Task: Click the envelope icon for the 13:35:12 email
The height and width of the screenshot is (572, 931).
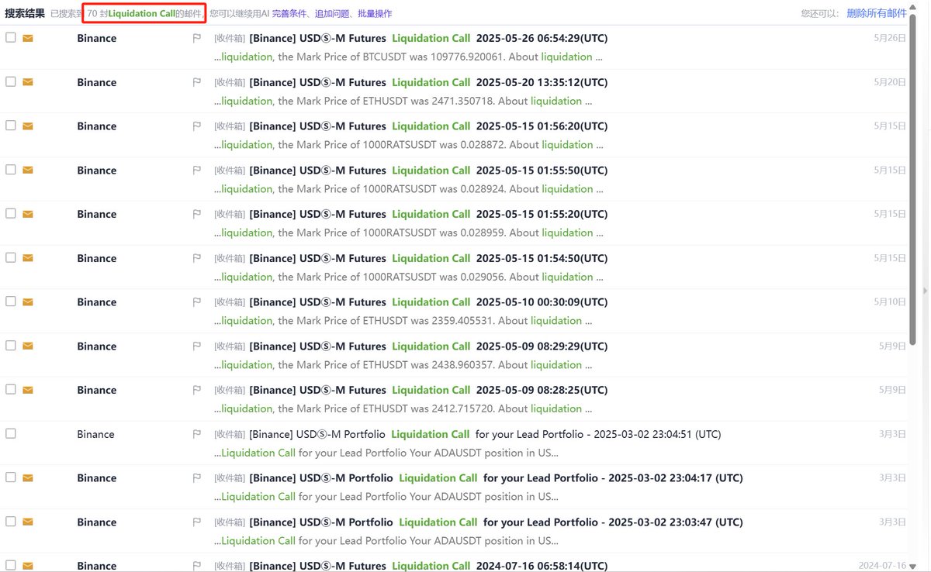Action: click(28, 82)
